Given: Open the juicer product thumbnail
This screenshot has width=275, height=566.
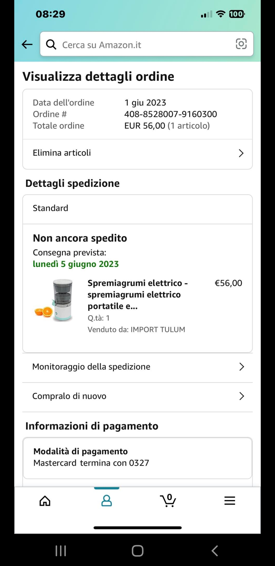Looking at the screenshot, I should tap(54, 300).
